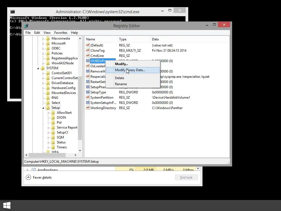The image size is (281, 211).
Task: Click the AllowStart folder icon
Action: pyautogui.click(x=53, y=113)
